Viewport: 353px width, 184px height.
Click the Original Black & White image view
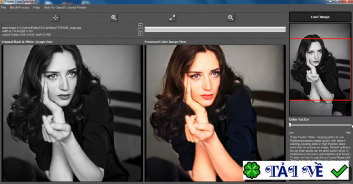72,113
